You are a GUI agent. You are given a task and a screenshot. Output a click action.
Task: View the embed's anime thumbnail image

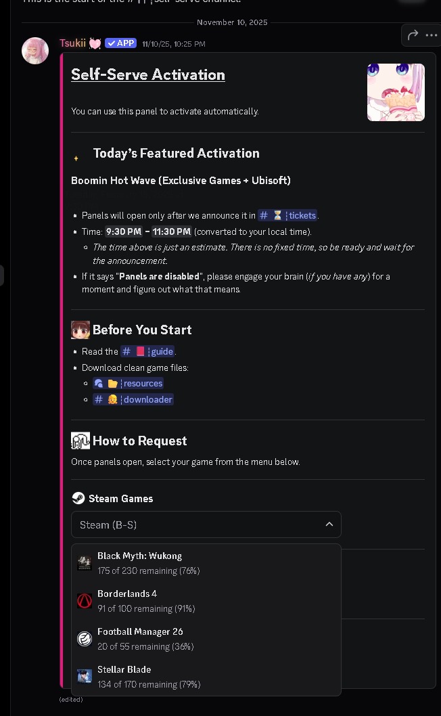pyautogui.click(x=396, y=92)
